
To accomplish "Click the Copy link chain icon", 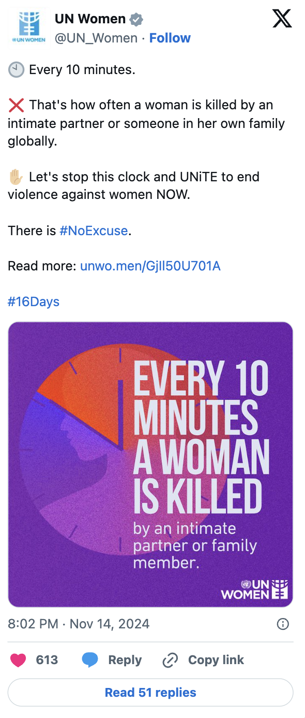I will pos(170,659).
